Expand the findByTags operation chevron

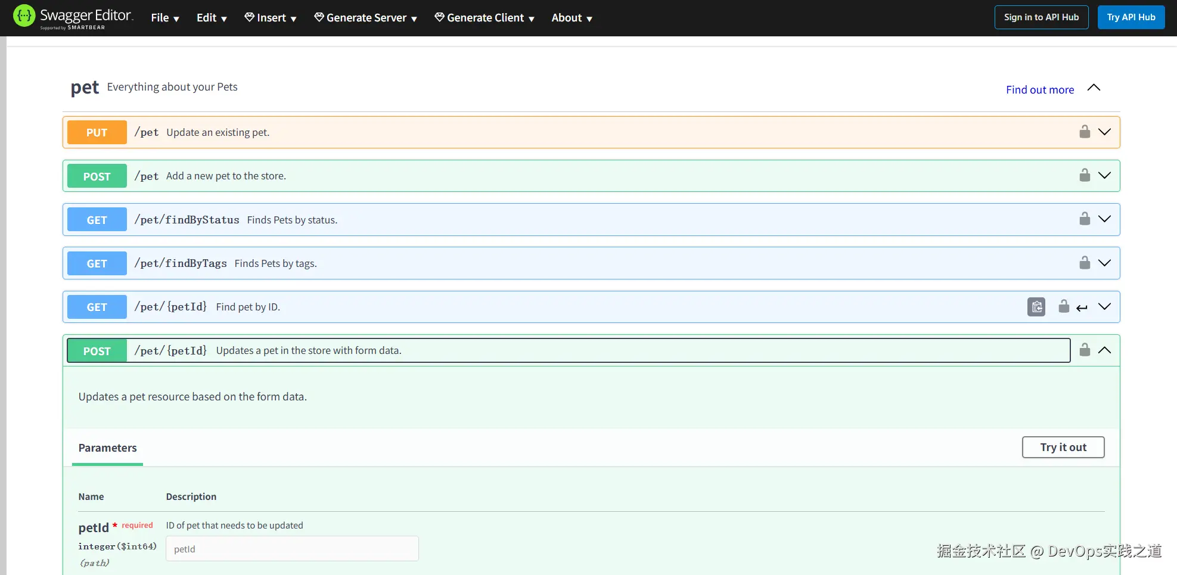coord(1104,263)
